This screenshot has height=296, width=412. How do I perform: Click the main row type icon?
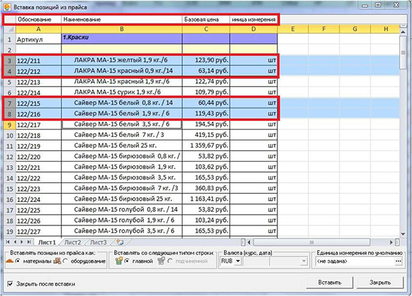tap(119, 261)
